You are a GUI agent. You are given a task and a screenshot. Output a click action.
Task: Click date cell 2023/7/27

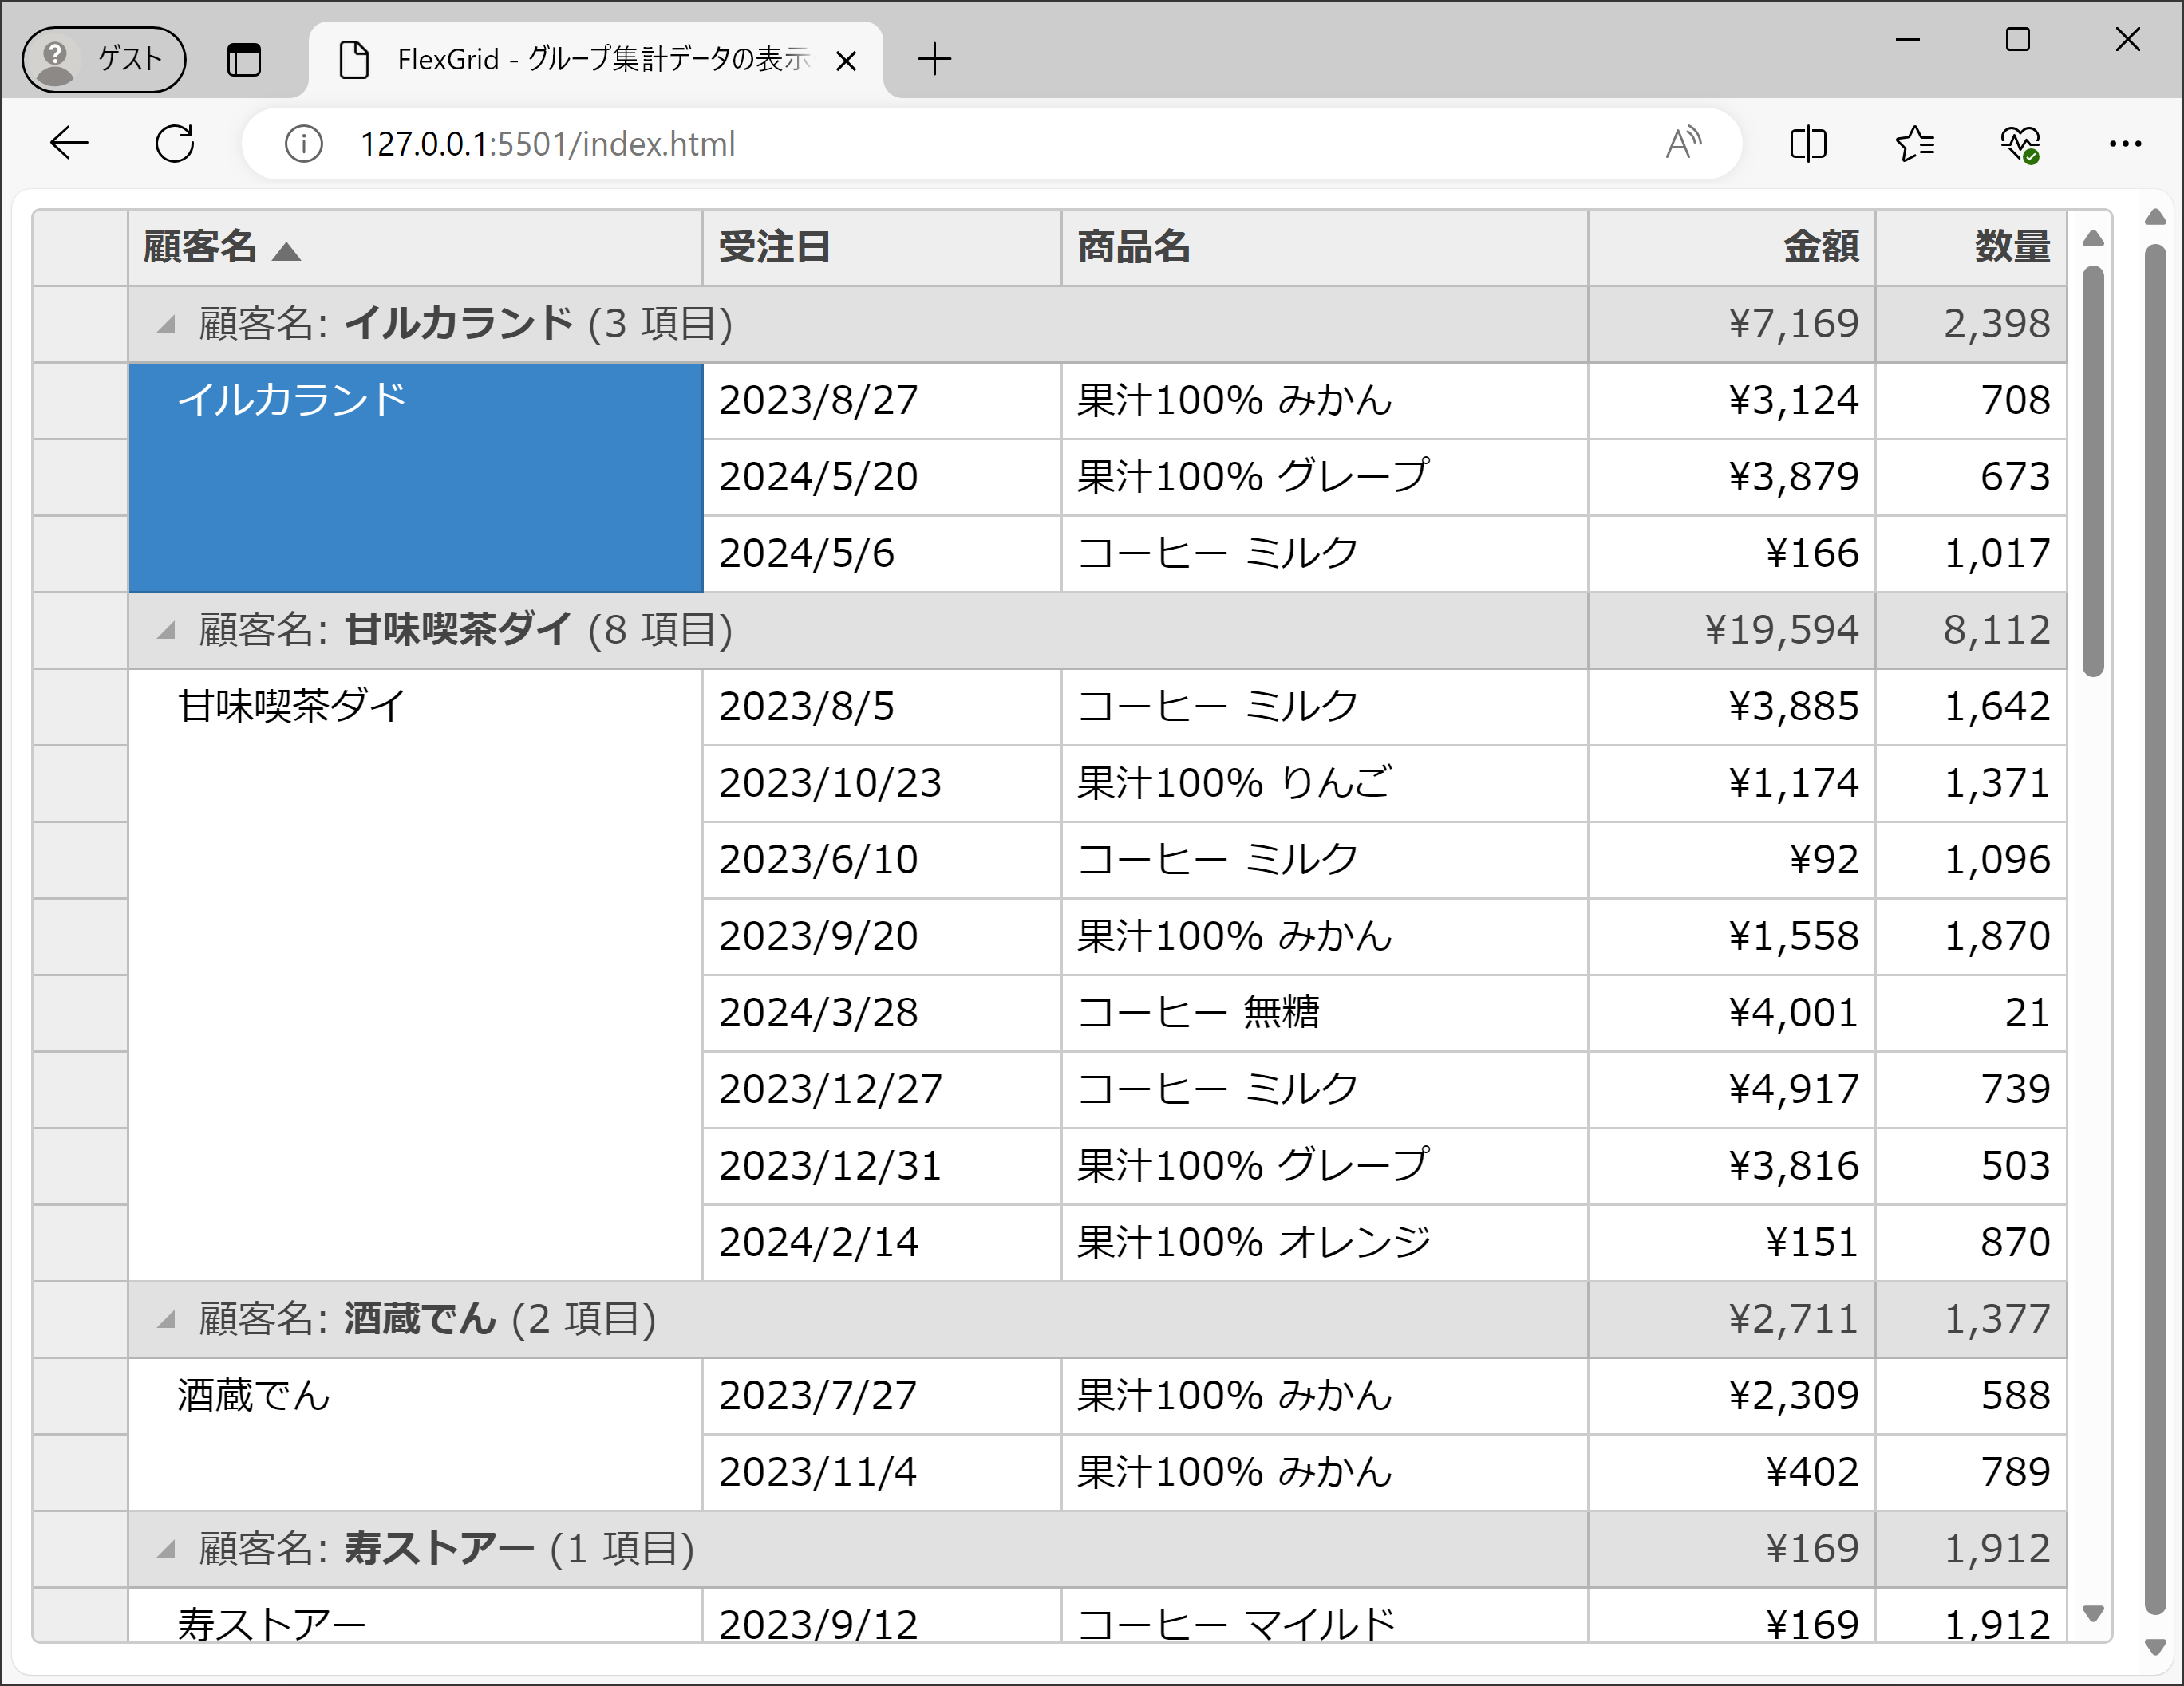point(881,1396)
